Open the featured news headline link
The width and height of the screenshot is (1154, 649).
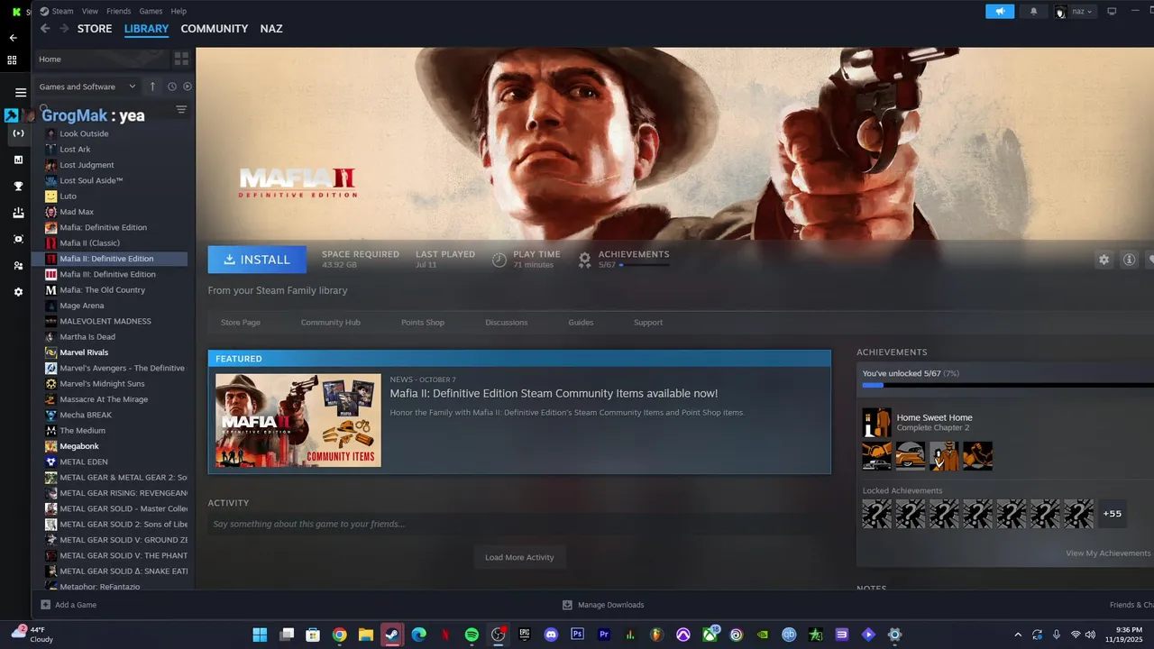click(554, 394)
